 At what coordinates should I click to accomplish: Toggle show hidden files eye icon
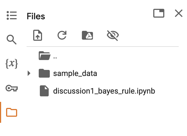(113, 35)
